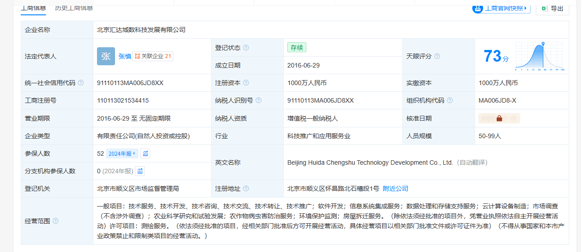The image size is (581, 252).
Task: Open chart icon for 分支机构参保人数
Action: pos(140,171)
